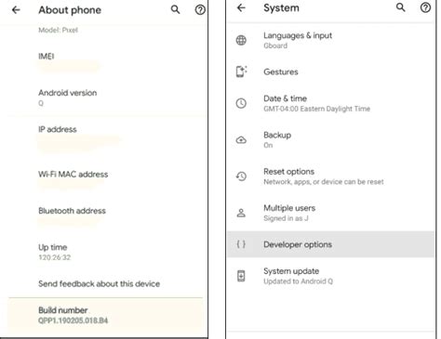The height and width of the screenshot is (339, 441).
Task: Open Multiple users settings
Action: (x=330, y=213)
